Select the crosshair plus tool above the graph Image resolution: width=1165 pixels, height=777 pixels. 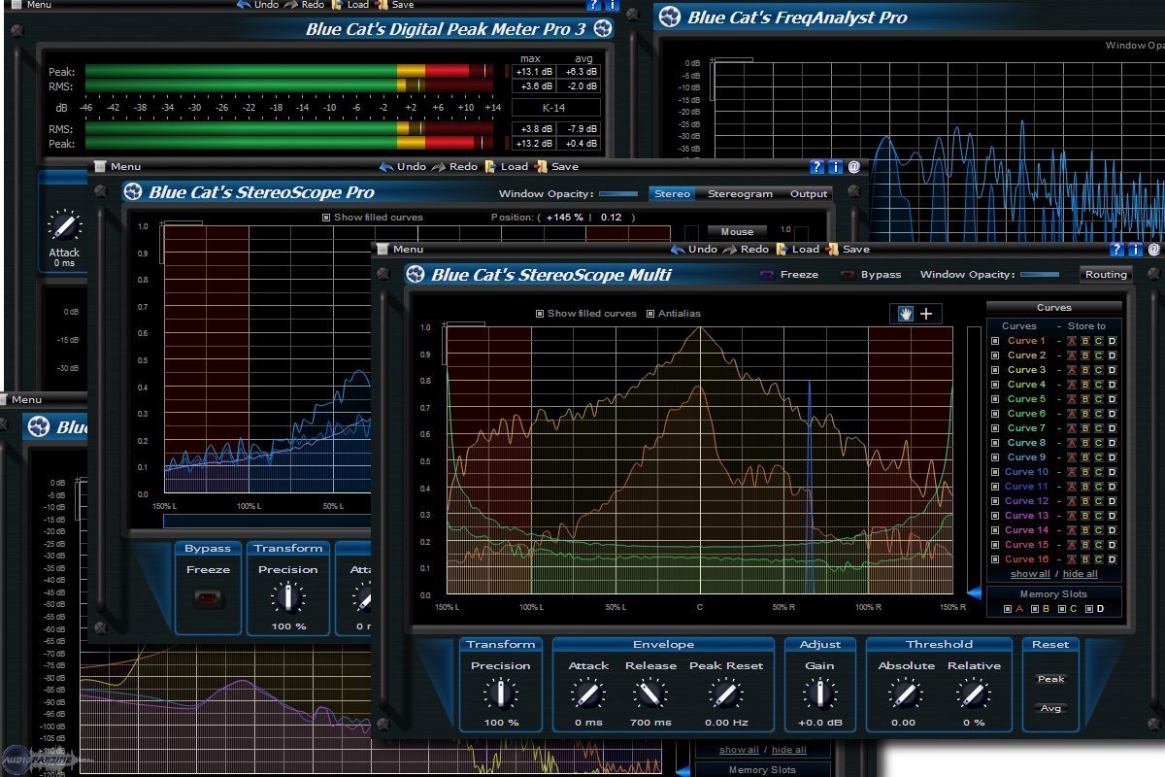pos(926,314)
